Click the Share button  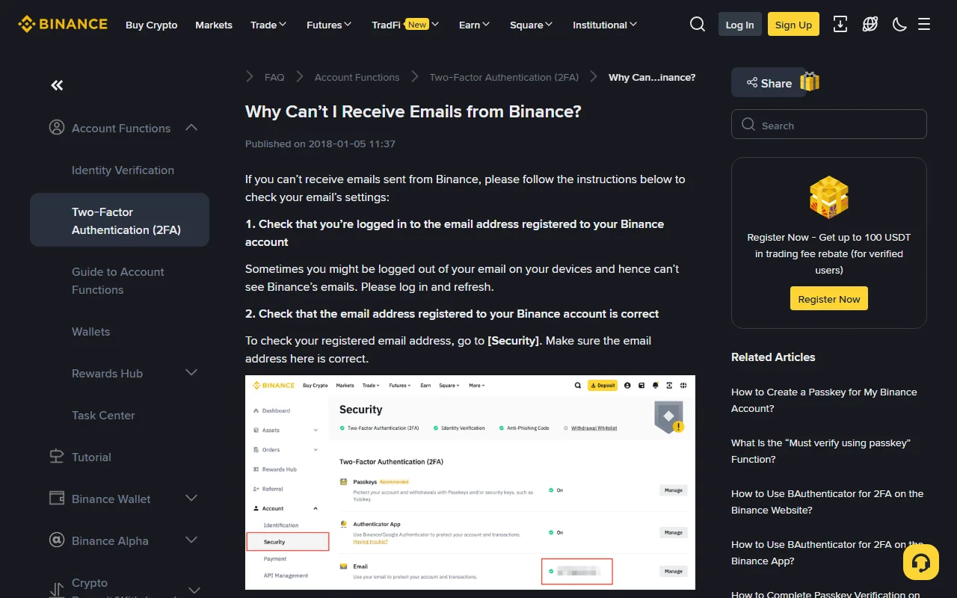click(x=768, y=83)
